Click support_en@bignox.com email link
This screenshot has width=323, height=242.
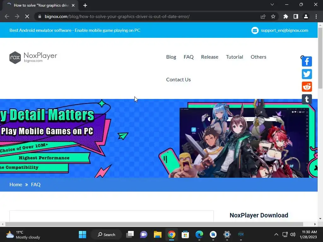pyautogui.click(x=285, y=31)
